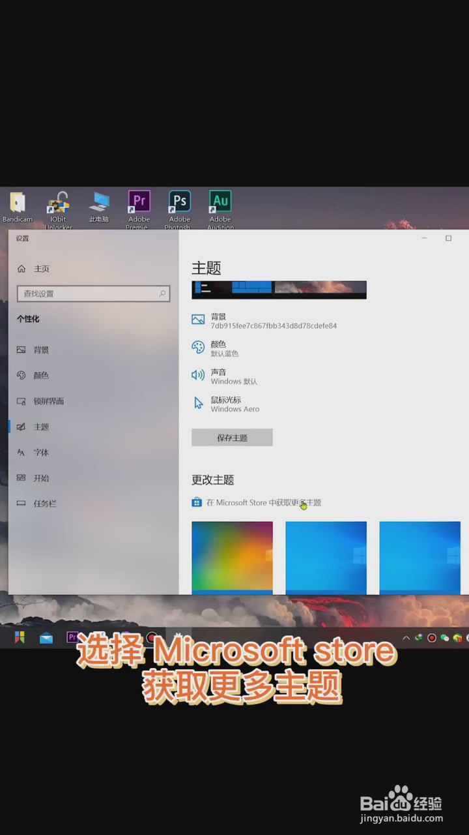Open the Mail app on taskbar
This screenshot has height=835, width=469.
tap(46, 638)
